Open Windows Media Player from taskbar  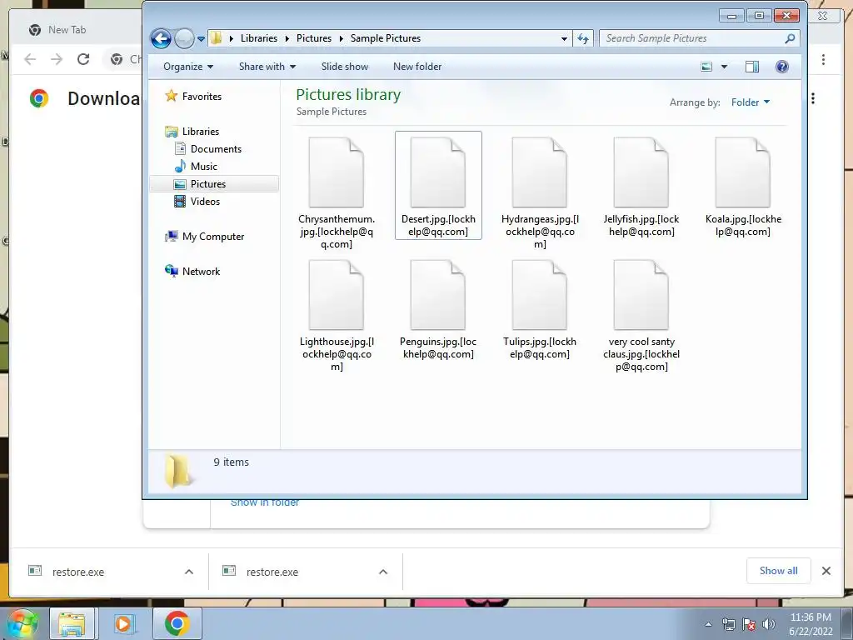tap(123, 623)
